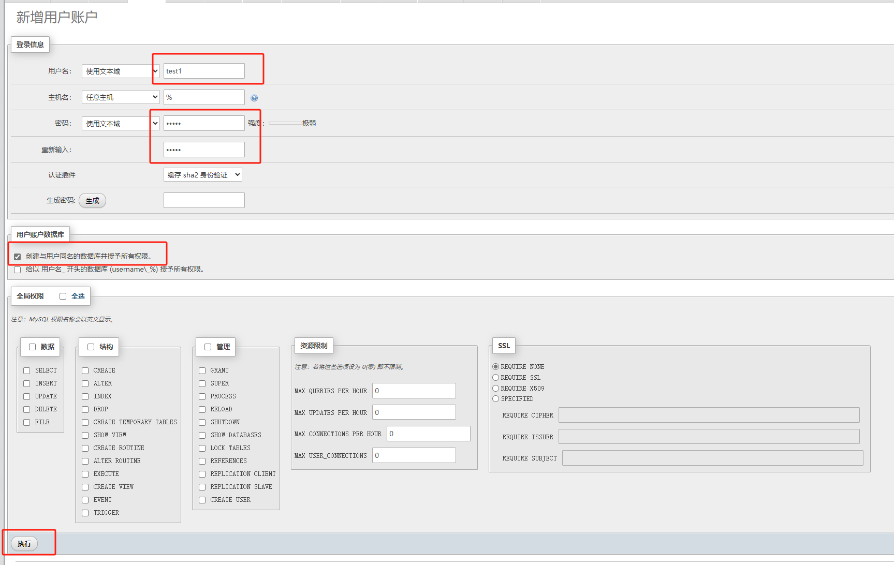Image resolution: width=894 pixels, height=565 pixels.
Task: Select the REQUIRE SSL radio button
Action: click(495, 378)
